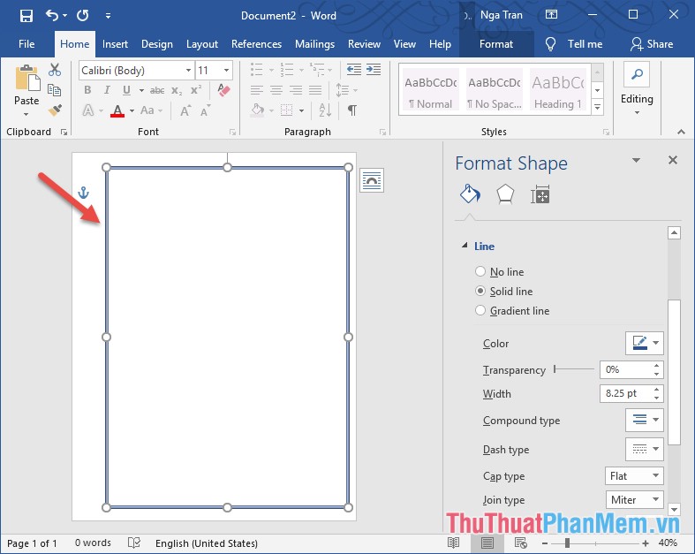Click the Paste icon

click(26, 78)
